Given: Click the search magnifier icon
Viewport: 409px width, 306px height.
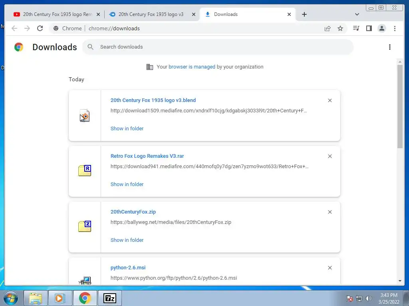Looking at the screenshot, I should [x=91, y=47].
